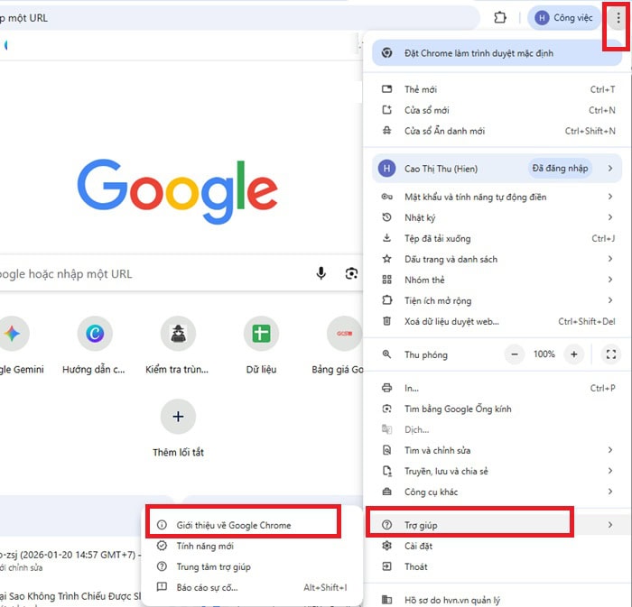Open the Kiểm tra trùn... shortcut
Screen dimensions: 632x607
(x=178, y=346)
